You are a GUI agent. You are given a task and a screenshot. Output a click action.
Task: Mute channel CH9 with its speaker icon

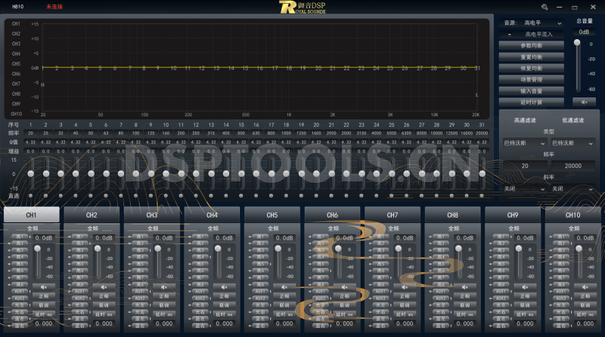coord(525,287)
